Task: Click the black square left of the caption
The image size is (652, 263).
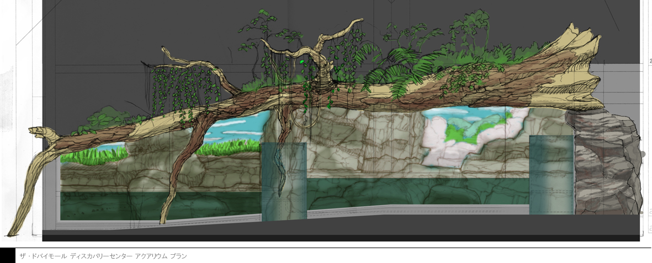Action: tap(8, 256)
